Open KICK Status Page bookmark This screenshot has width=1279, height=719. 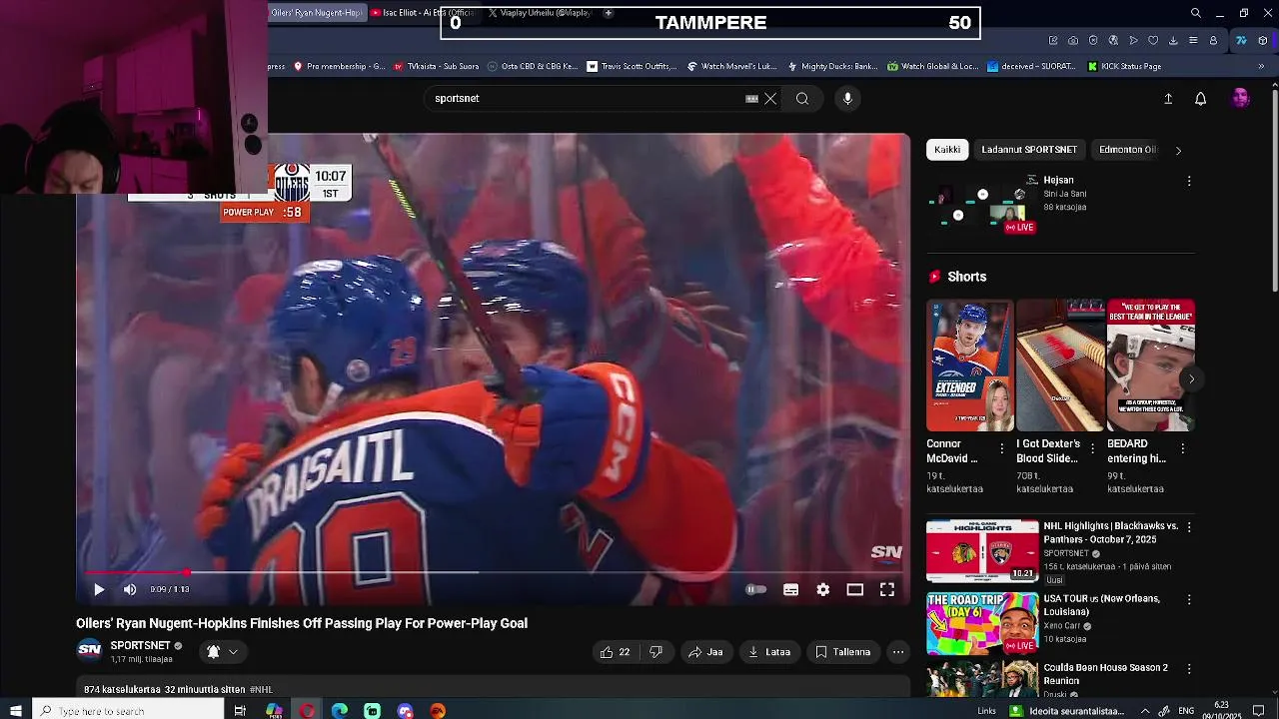pyautogui.click(x=1124, y=67)
